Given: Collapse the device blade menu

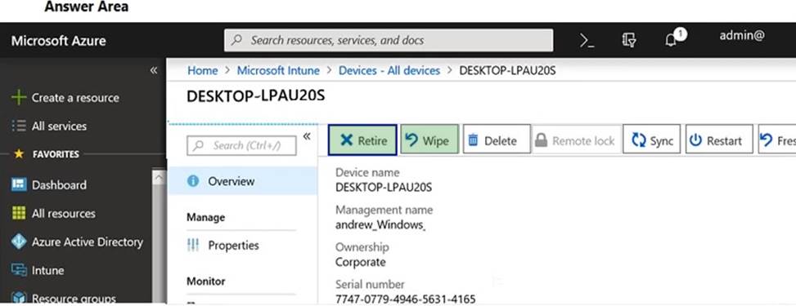Looking at the screenshot, I should [x=307, y=136].
